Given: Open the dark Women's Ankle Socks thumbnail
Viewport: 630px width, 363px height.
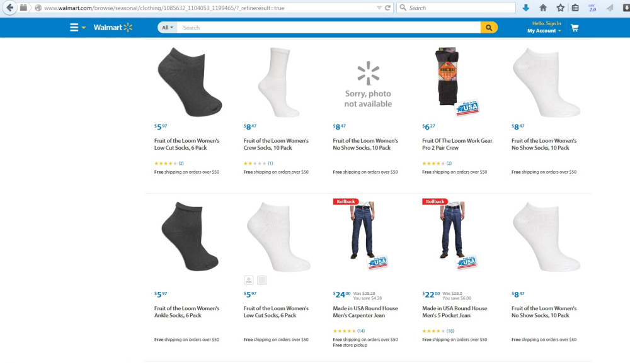Looking at the screenshot, I should [x=190, y=236].
